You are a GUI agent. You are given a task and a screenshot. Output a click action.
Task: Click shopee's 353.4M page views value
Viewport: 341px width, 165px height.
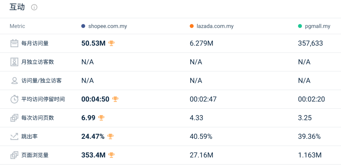coord(93,155)
